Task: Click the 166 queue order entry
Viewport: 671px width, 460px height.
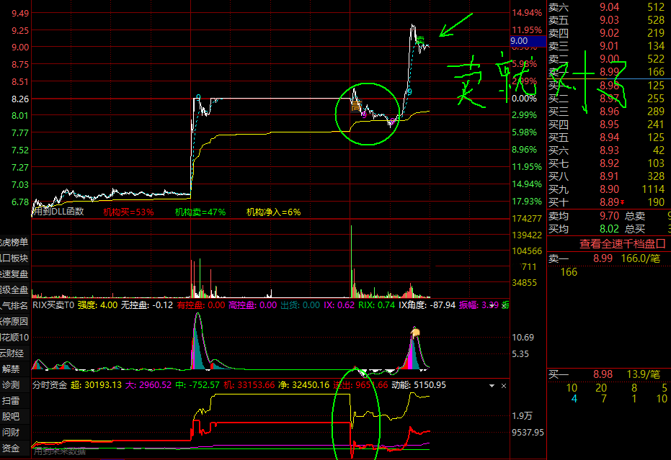Action: [569, 272]
